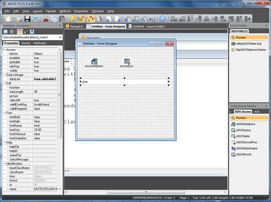Open Help with the question mark icon
This screenshot has width=271, height=202.
click(162, 19)
